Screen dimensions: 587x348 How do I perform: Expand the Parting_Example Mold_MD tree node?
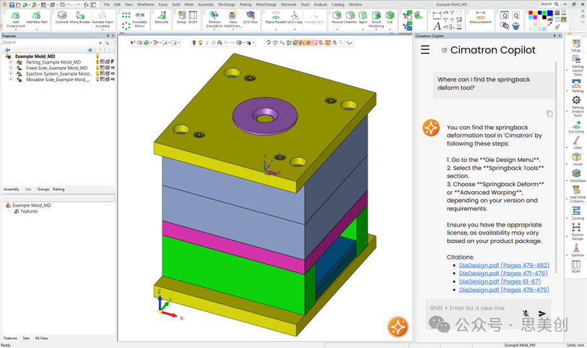tap(11, 62)
